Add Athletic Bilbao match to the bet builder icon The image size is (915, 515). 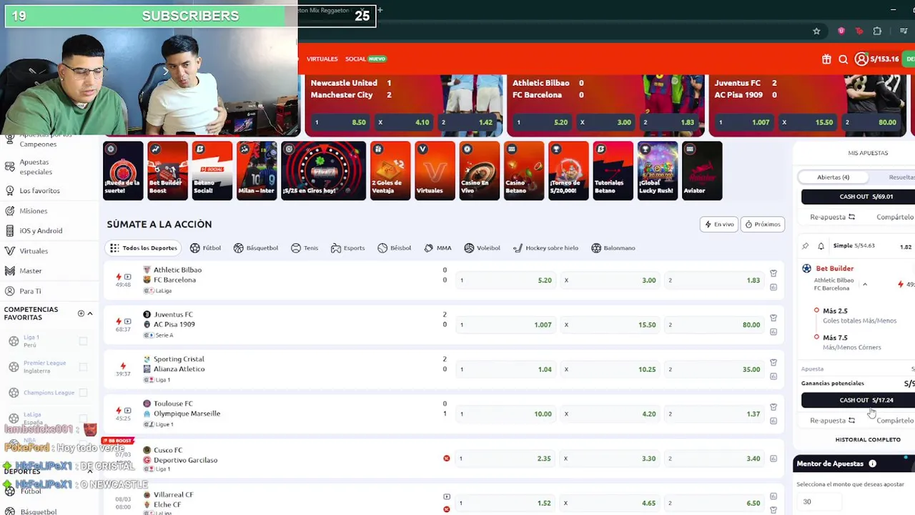[773, 273]
